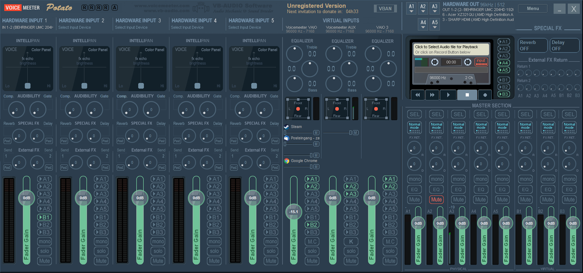Screen dimensions: 583x273
Task: Fast forward the cassette player
Action: coord(432,95)
